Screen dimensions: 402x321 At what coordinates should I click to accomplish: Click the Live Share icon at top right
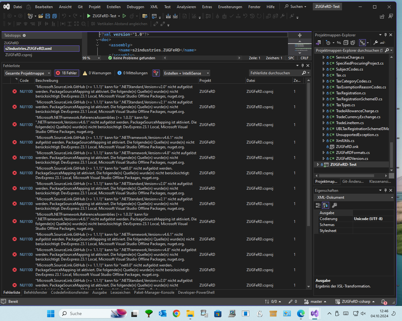pos(382,16)
